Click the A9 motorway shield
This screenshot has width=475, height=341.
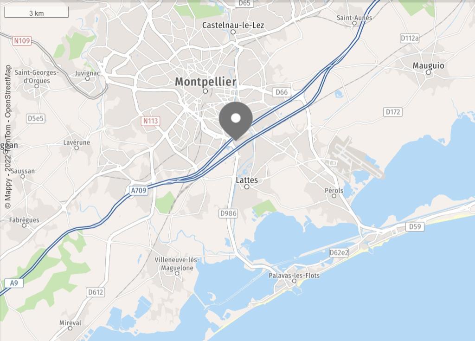(14, 283)
